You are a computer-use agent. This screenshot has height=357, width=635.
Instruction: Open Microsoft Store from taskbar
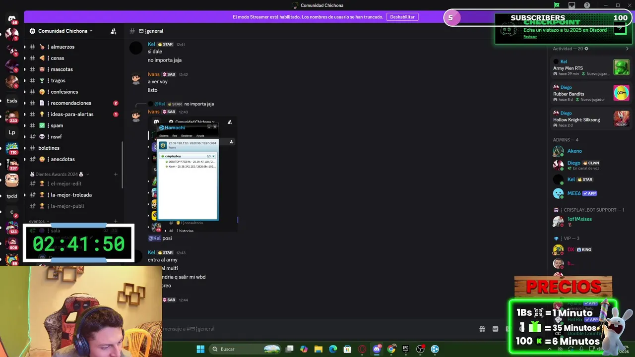[348, 349]
